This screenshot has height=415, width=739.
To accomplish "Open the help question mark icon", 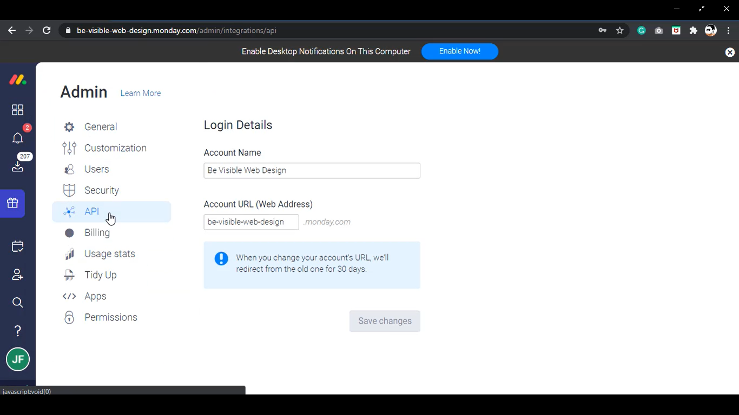I will coord(17,331).
